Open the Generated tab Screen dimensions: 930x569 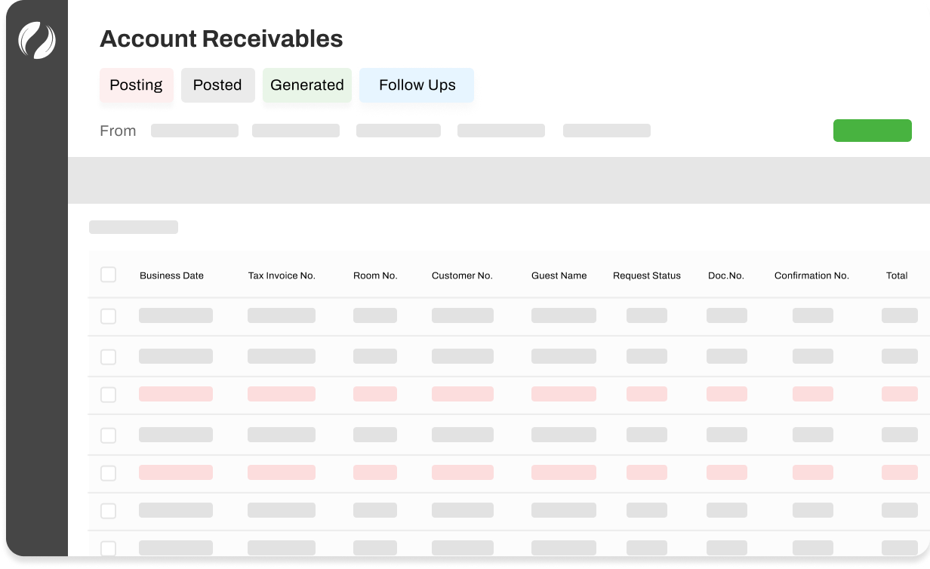(306, 85)
